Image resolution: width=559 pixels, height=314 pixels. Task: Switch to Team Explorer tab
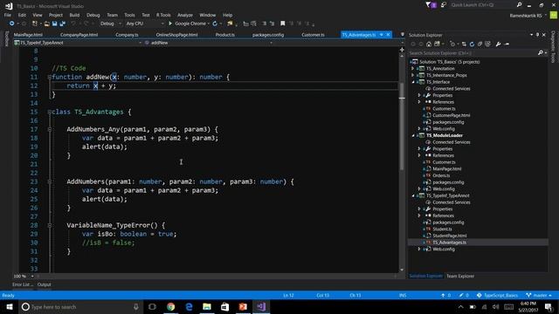460,276
